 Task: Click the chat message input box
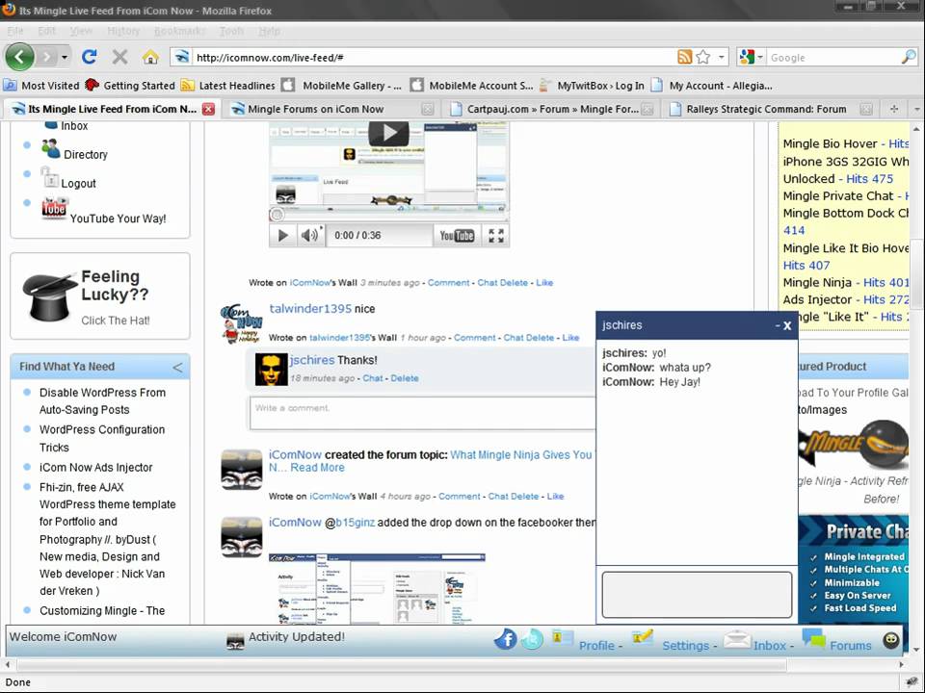[x=697, y=594]
